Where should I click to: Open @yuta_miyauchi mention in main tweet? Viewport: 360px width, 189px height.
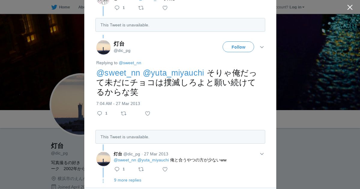173,73
